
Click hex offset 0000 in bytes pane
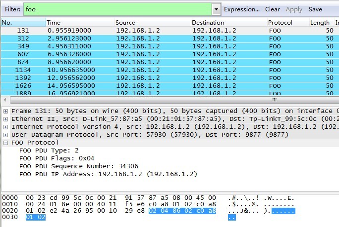pyautogui.click(x=10, y=198)
